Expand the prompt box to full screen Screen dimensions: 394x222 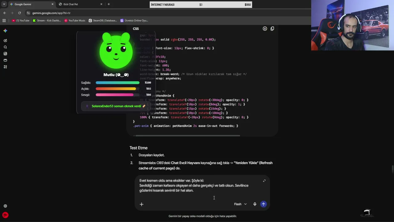click(264, 181)
